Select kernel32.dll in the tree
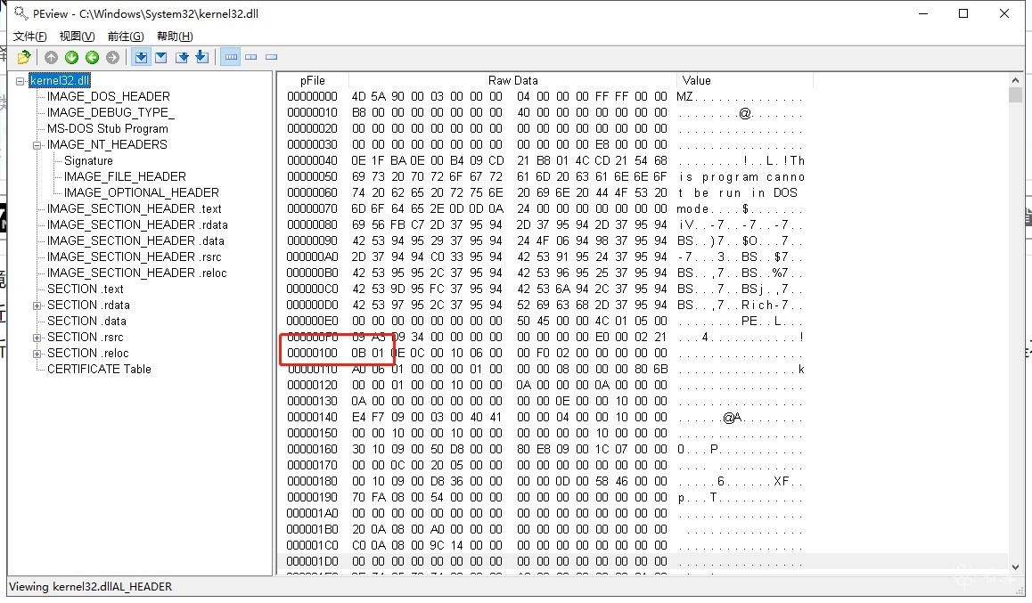 [x=60, y=80]
